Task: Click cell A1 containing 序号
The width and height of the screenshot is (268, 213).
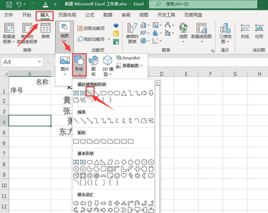Action: point(30,85)
